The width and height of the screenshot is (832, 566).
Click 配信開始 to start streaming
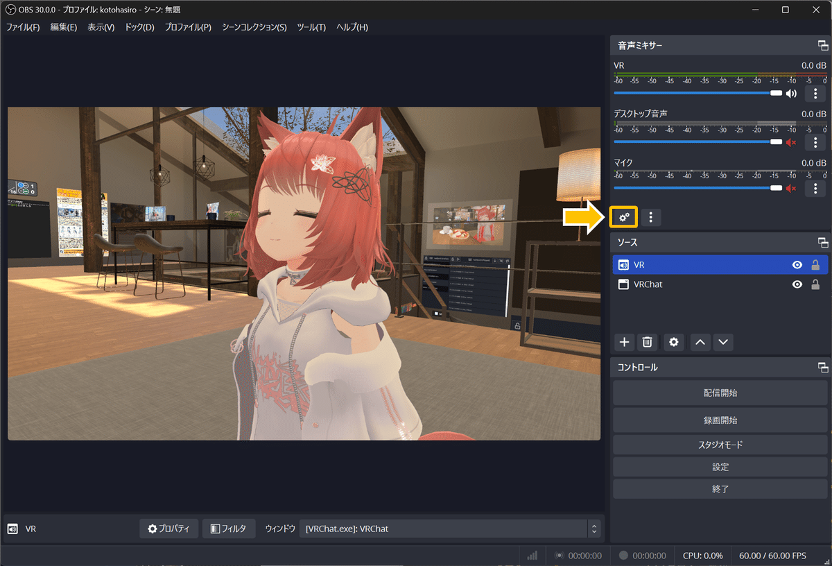(720, 393)
